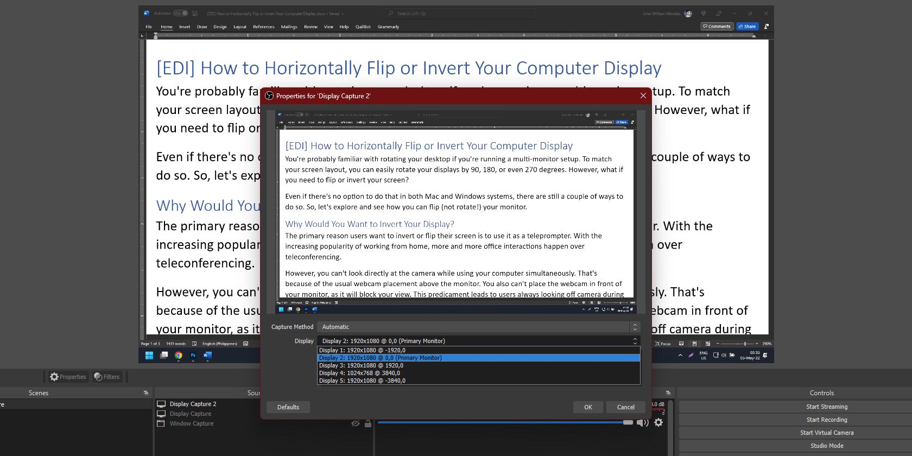
Task: Confirm Properties dialog with OK
Action: (588, 407)
